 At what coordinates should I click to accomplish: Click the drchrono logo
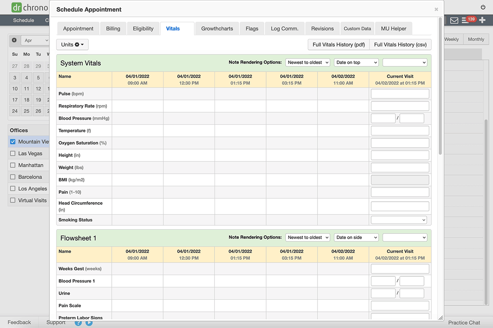[30, 8]
